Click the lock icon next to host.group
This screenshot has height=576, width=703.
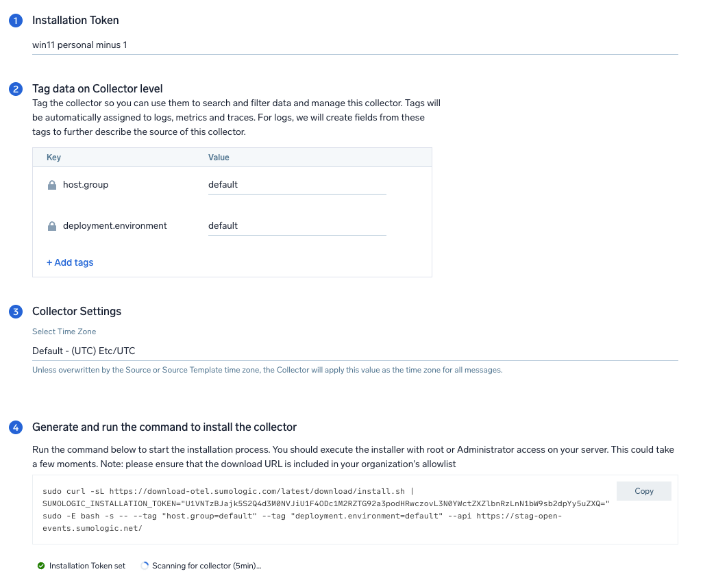52,185
